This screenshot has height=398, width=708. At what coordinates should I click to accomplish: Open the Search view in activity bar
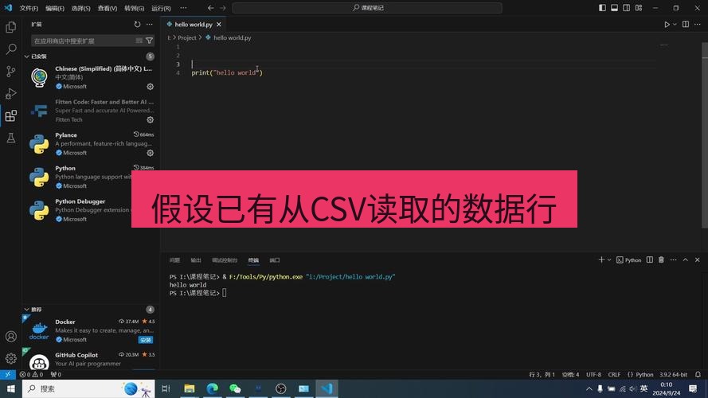[11, 49]
